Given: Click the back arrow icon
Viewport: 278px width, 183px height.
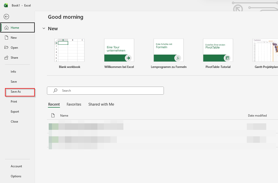Looking at the screenshot, I should 6,17.
